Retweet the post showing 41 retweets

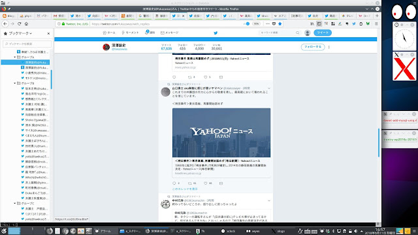coord(190,183)
